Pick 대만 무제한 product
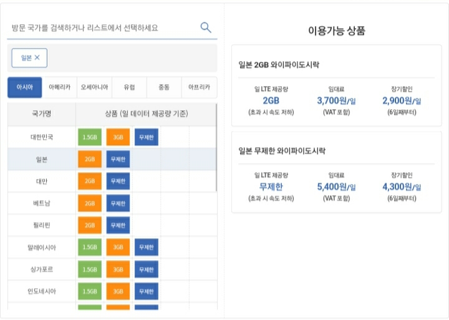Viewport: 449px width, 320px height. [118, 181]
